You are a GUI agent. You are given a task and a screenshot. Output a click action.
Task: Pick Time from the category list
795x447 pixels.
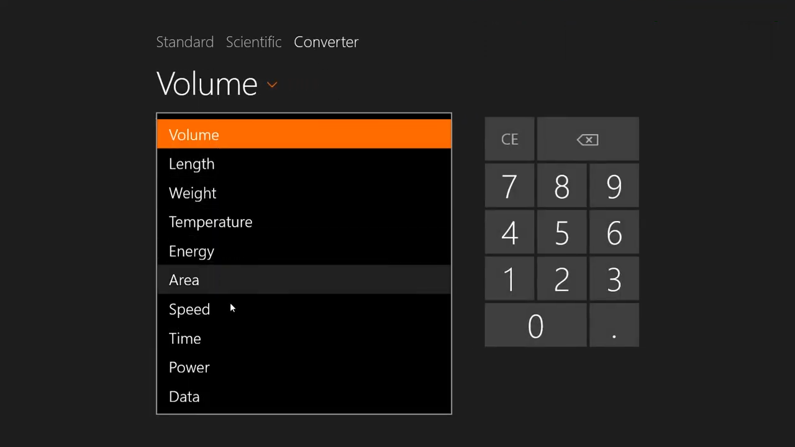tap(185, 338)
